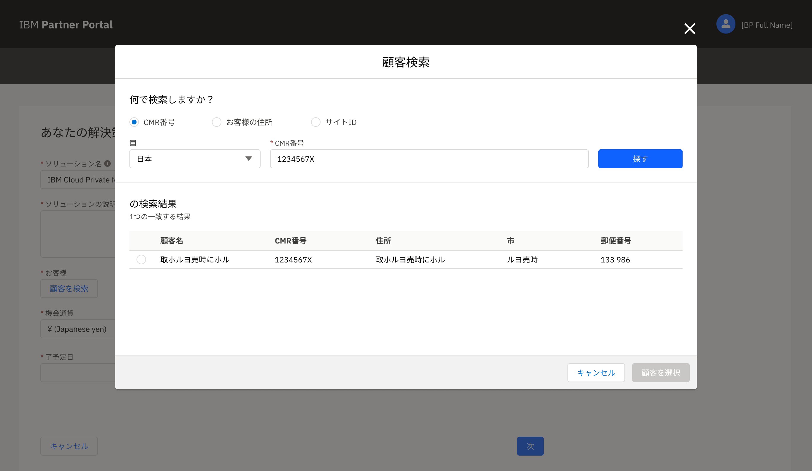This screenshot has height=471, width=812.
Task: Click the 了予定日 date field
Action: (78, 373)
